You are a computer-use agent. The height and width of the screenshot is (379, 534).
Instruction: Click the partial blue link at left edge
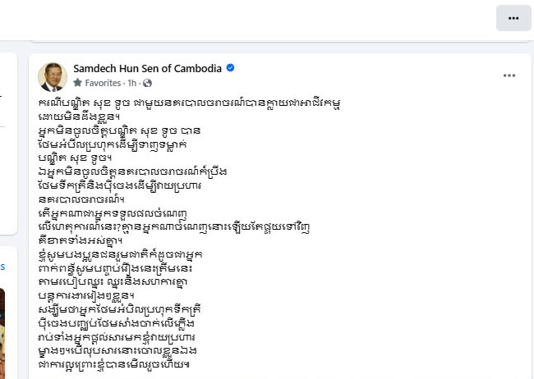(x=2, y=267)
